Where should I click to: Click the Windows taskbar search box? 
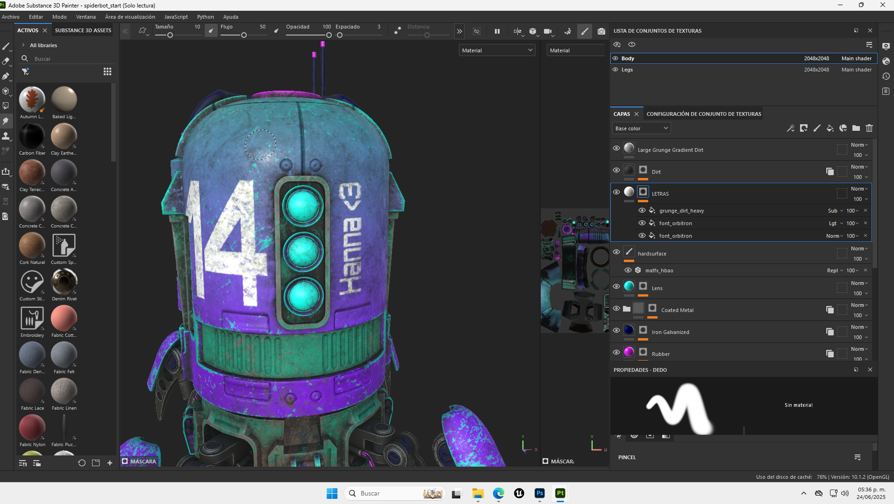point(395,493)
